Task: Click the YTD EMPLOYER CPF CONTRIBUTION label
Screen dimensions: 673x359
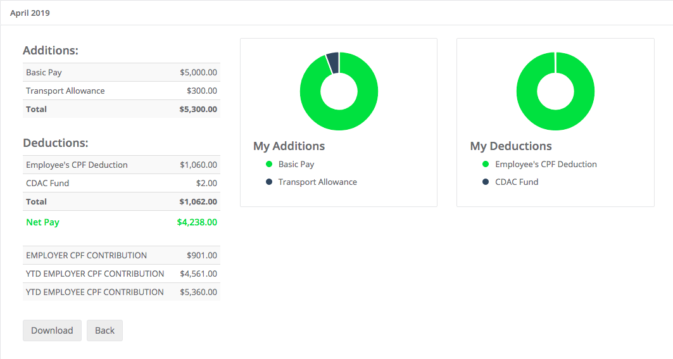Action: [95, 274]
